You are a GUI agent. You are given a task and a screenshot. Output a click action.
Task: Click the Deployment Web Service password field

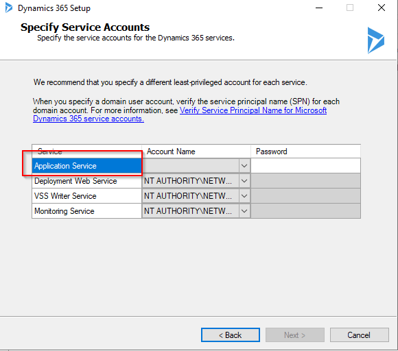point(305,181)
